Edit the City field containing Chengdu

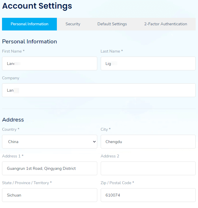148,142
